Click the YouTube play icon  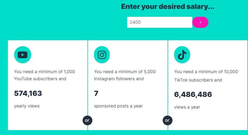[x=23, y=55]
